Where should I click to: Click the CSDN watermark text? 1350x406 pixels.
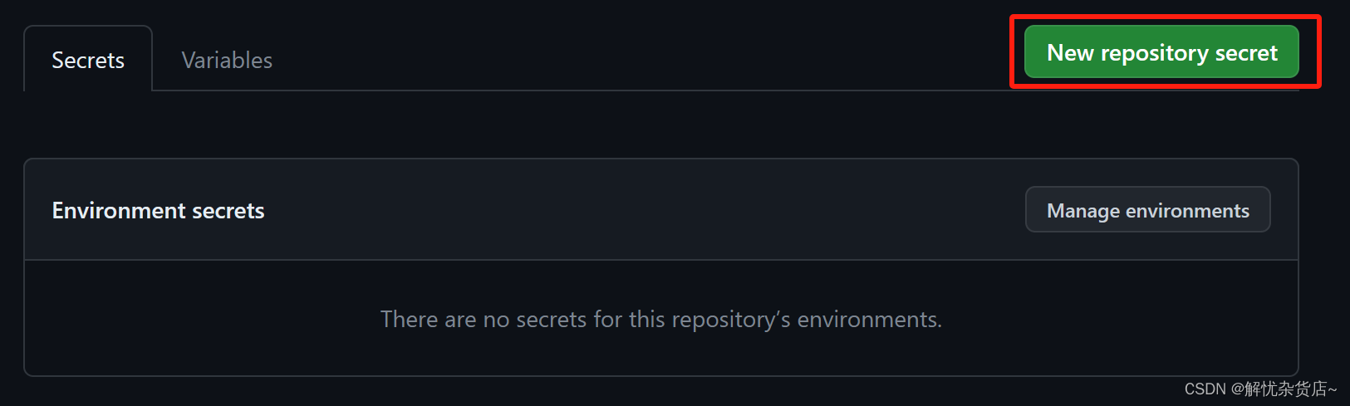(x=1260, y=389)
